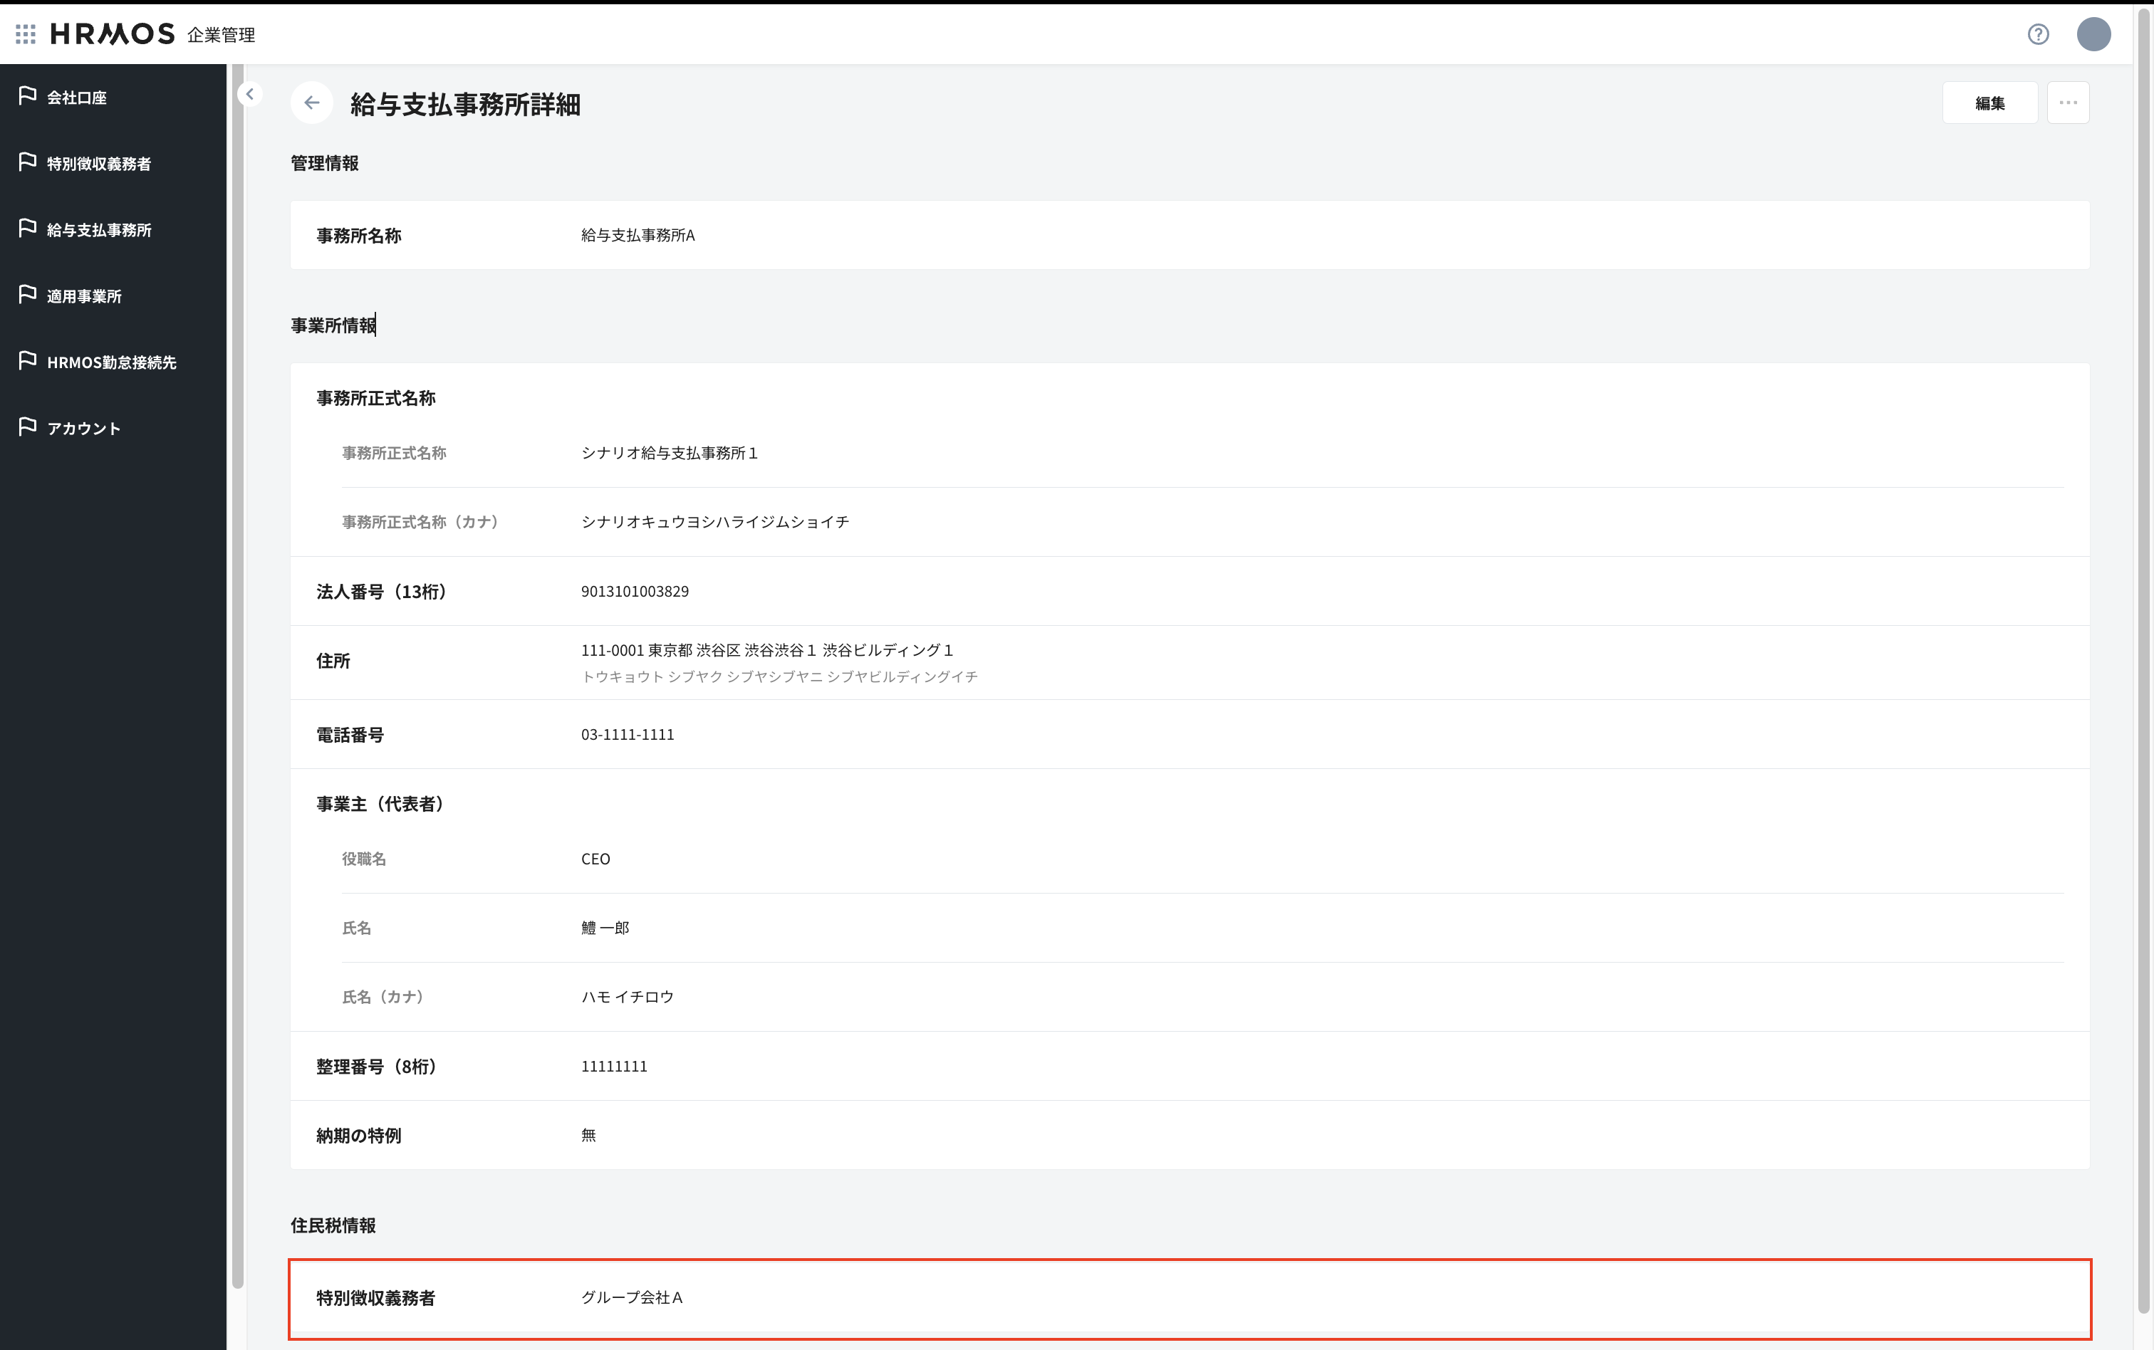Select 会社口座 in the sidebar

click(77, 98)
